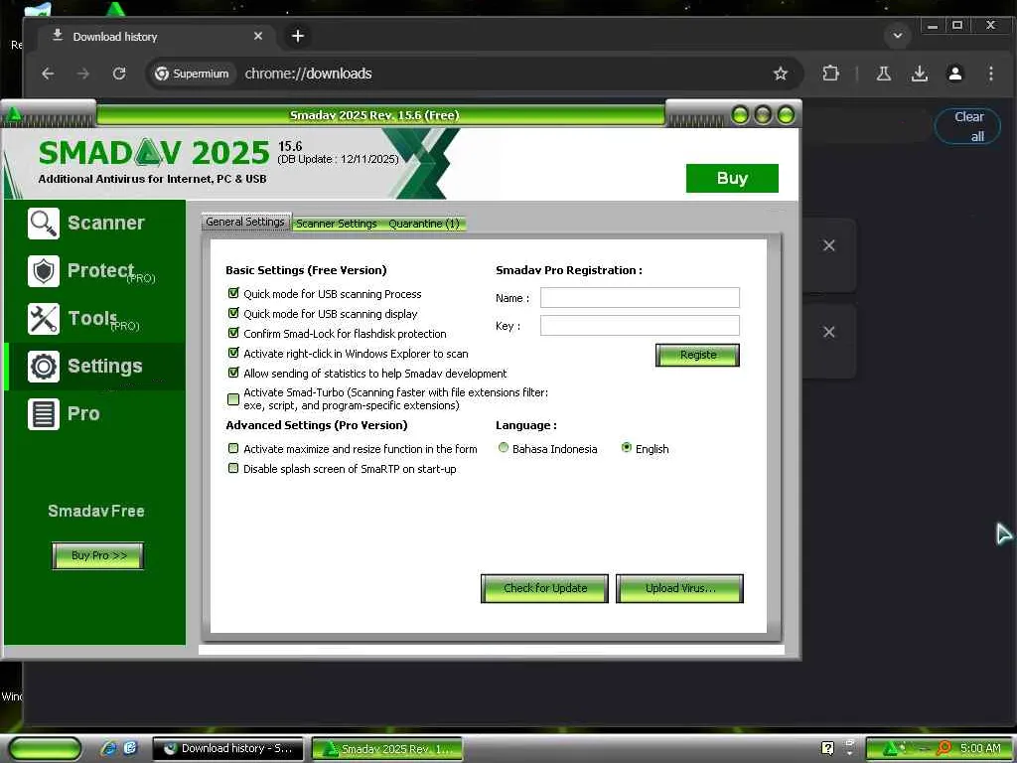Select English language radio button

point(627,448)
